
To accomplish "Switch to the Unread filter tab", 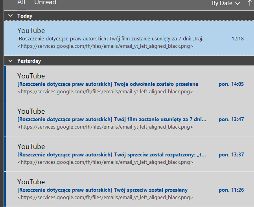I will point(45,3).
